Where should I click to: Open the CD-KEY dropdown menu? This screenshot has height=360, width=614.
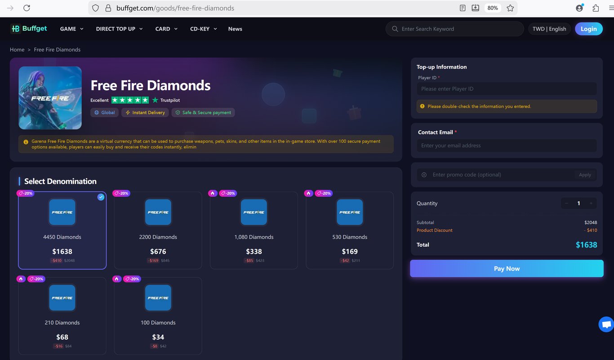pos(204,29)
